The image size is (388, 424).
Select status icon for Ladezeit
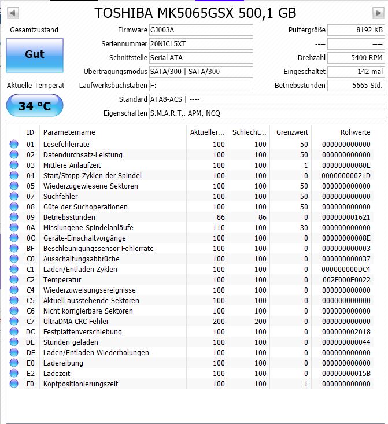(14, 373)
